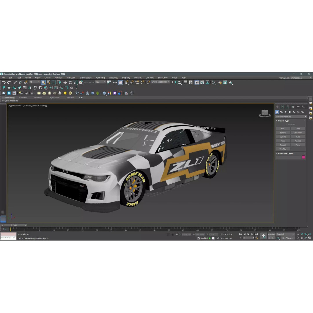Image resolution: width=313 pixels, height=313 pixels.
Task: Open the selection filter 'All' dropdown
Action: click(35, 82)
